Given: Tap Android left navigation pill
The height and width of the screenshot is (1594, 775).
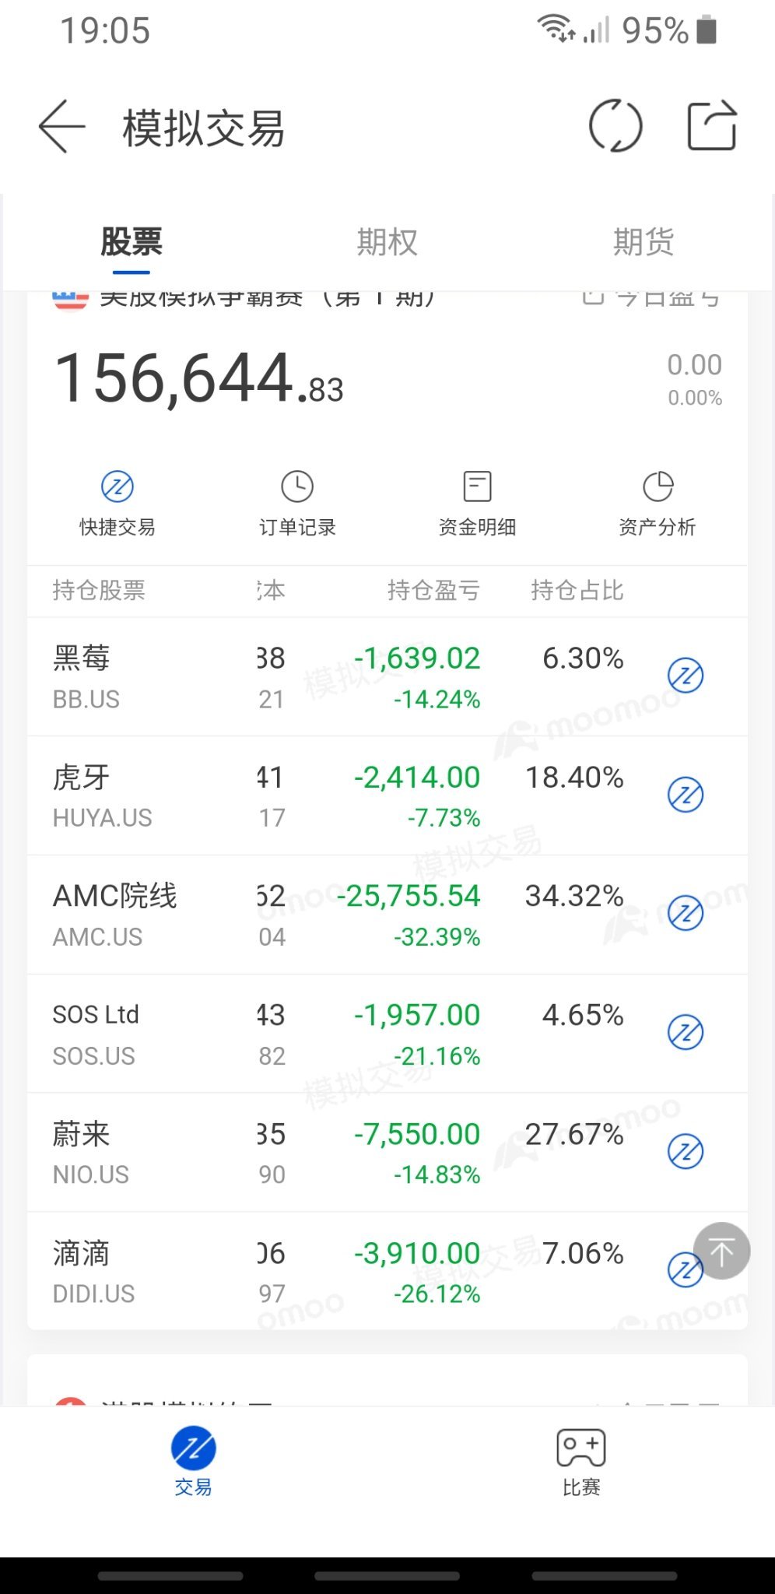Looking at the screenshot, I should 170,1575.
